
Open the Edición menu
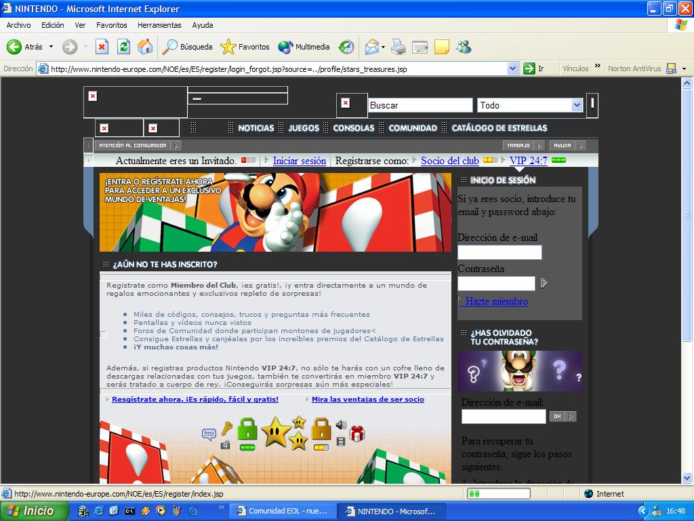pos(53,25)
